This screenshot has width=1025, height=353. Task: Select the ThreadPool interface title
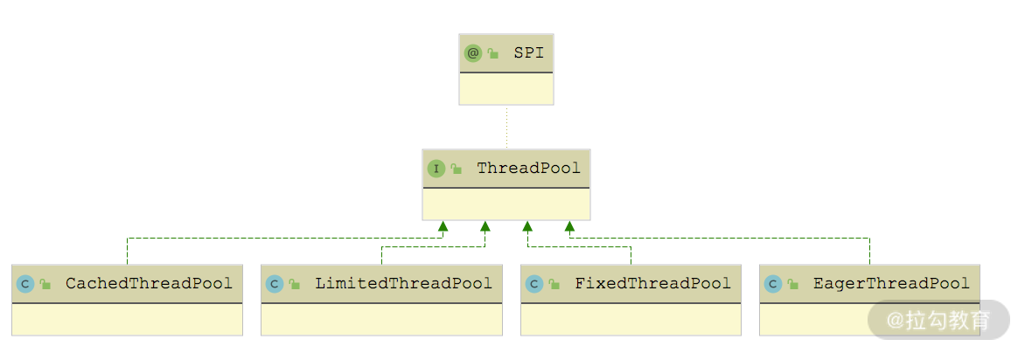click(528, 169)
